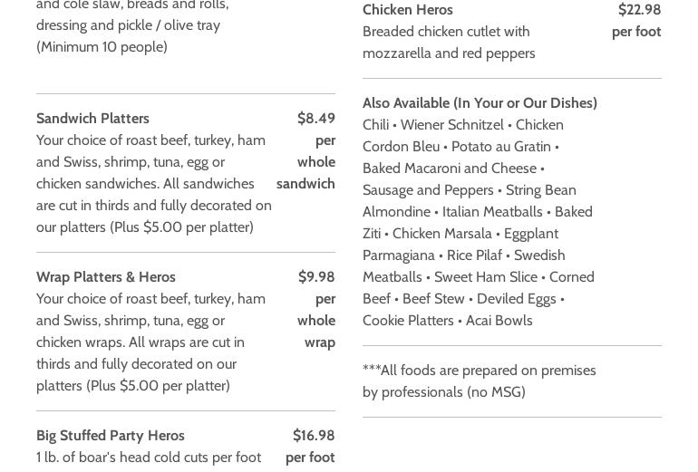Click Cookie Platters in the list
The width and height of the screenshot is (698, 472).
pos(408,321)
